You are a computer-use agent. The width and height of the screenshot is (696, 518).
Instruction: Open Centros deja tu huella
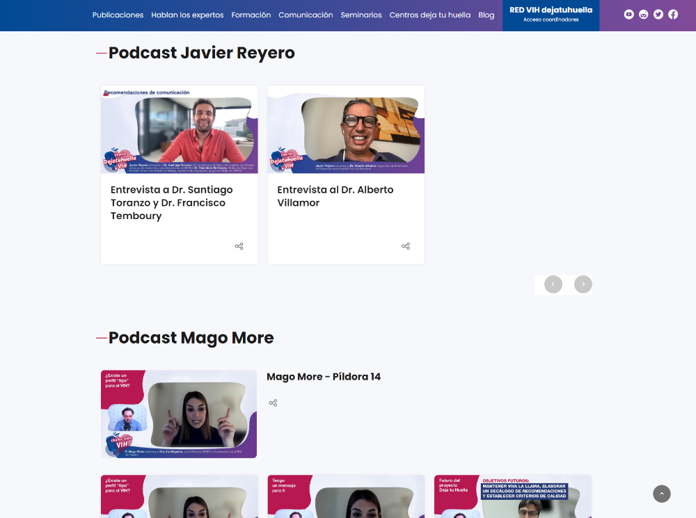[429, 15]
